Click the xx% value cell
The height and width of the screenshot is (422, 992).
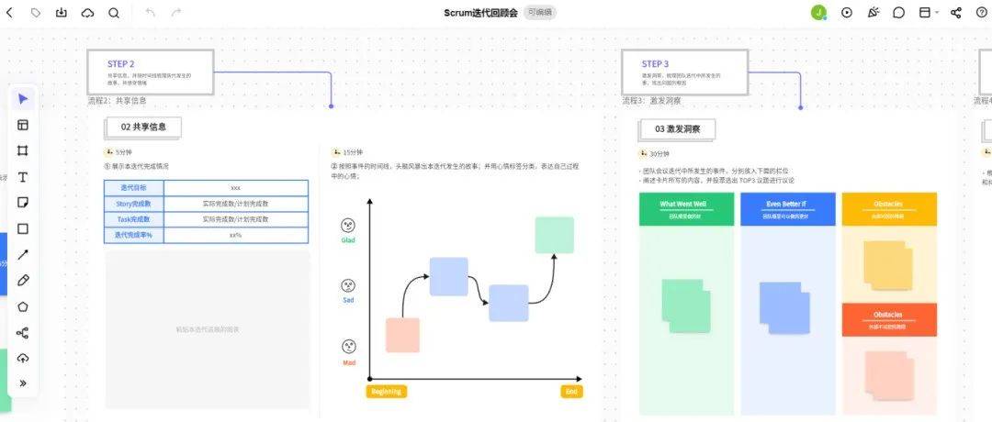pyautogui.click(x=236, y=235)
